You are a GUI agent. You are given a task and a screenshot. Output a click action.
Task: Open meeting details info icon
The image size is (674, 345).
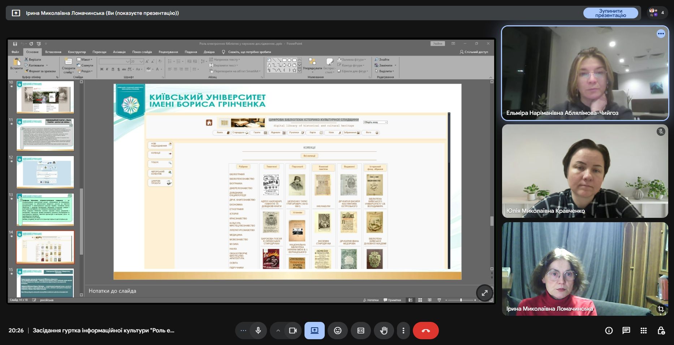609,331
